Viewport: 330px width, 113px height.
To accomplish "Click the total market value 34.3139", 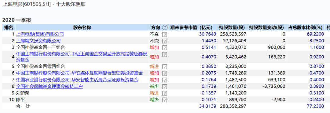I will pos(207,106).
